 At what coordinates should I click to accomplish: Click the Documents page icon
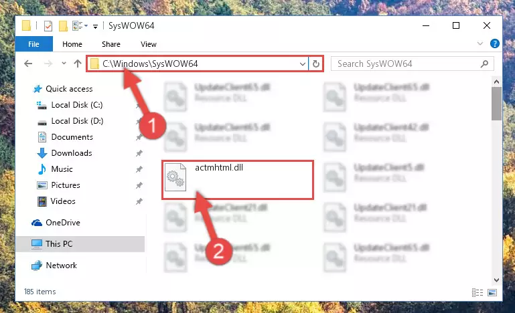point(42,137)
